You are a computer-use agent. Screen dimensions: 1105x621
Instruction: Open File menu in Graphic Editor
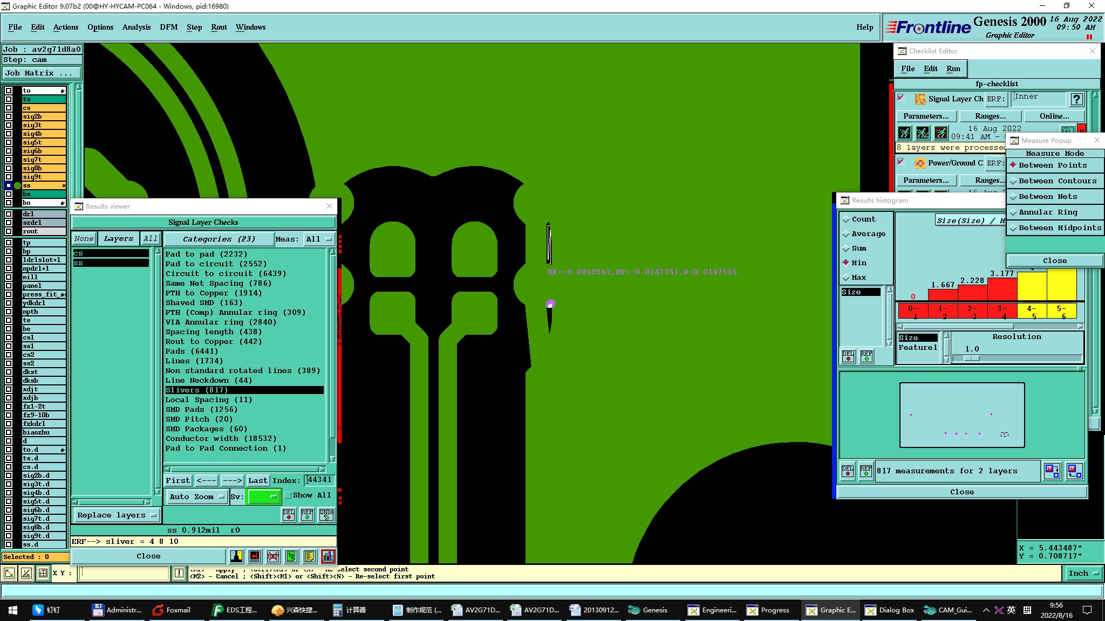point(15,27)
